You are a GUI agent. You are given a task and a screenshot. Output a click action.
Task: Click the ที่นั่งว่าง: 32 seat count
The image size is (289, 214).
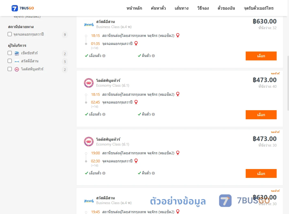(x=267, y=28)
